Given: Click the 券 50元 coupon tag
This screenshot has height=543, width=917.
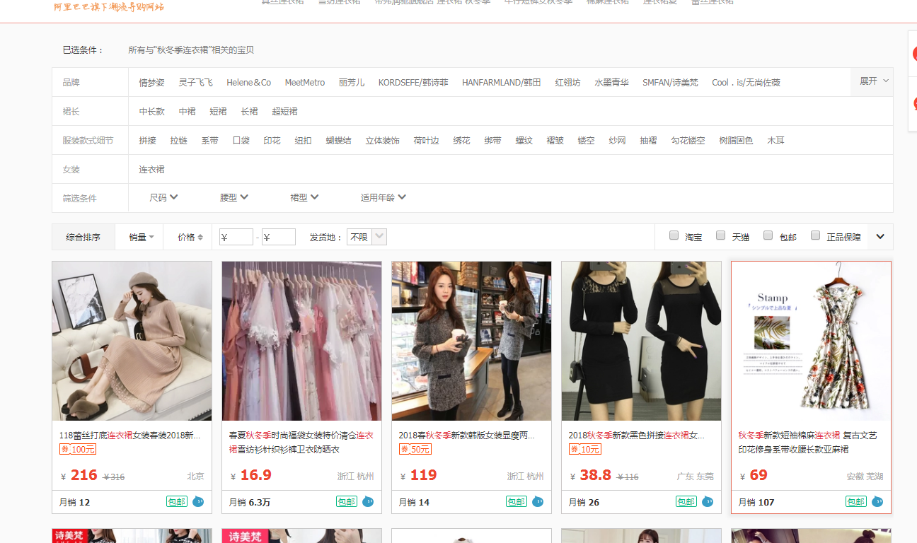Looking at the screenshot, I should pos(415,449).
